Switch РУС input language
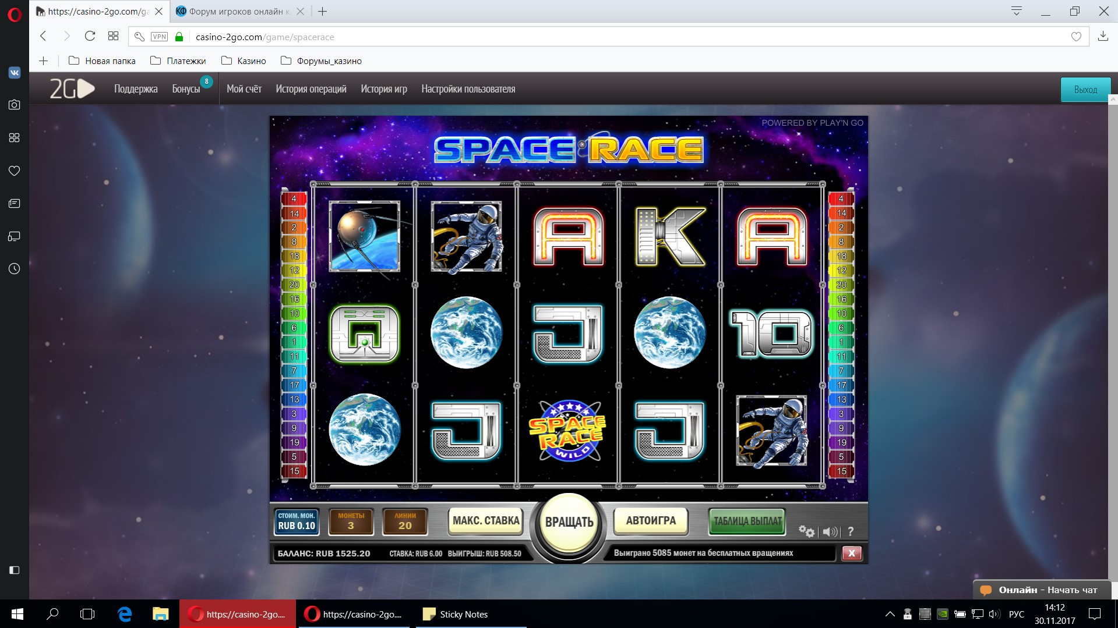 (x=1017, y=614)
